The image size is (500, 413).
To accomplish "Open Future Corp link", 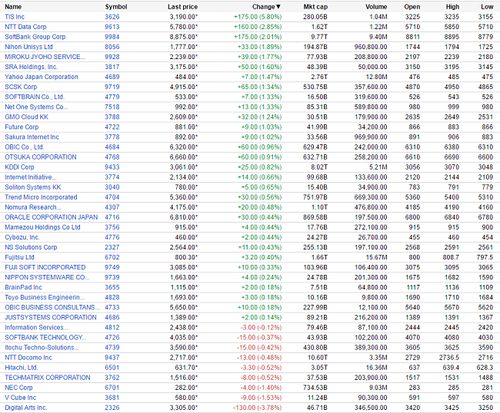I will [22, 127].
